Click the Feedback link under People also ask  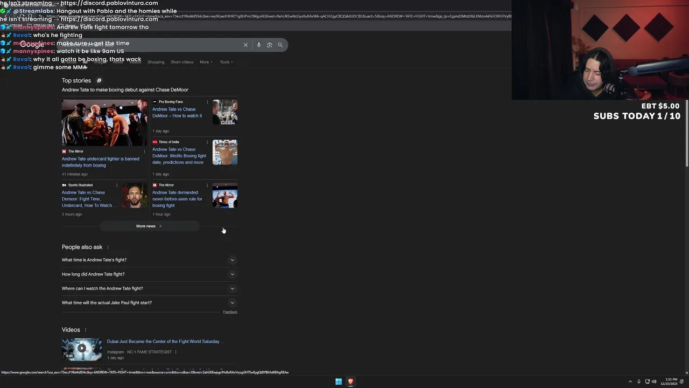(x=230, y=312)
